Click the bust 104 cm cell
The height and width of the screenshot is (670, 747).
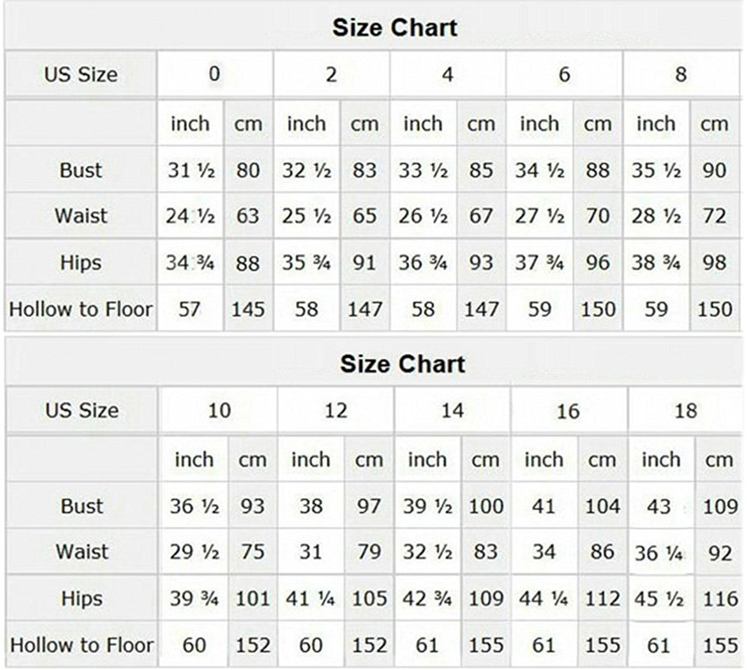coord(602,507)
